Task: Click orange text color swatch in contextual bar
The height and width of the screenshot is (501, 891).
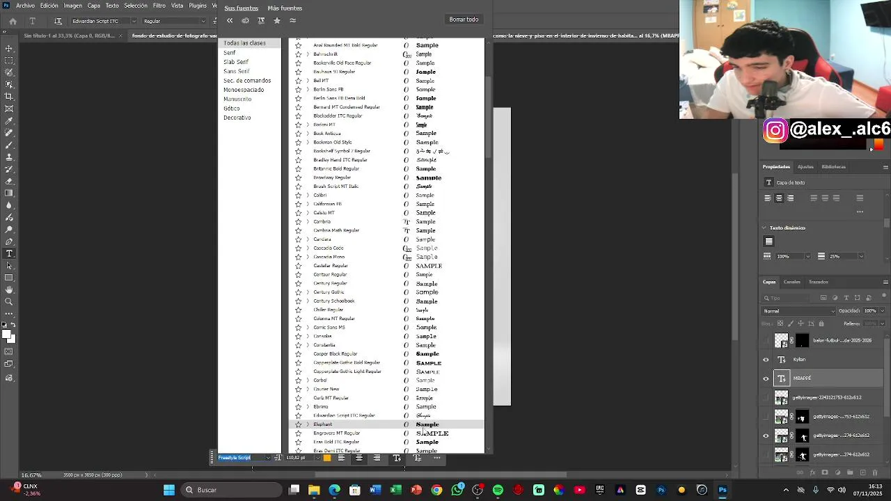Action: pyautogui.click(x=327, y=458)
